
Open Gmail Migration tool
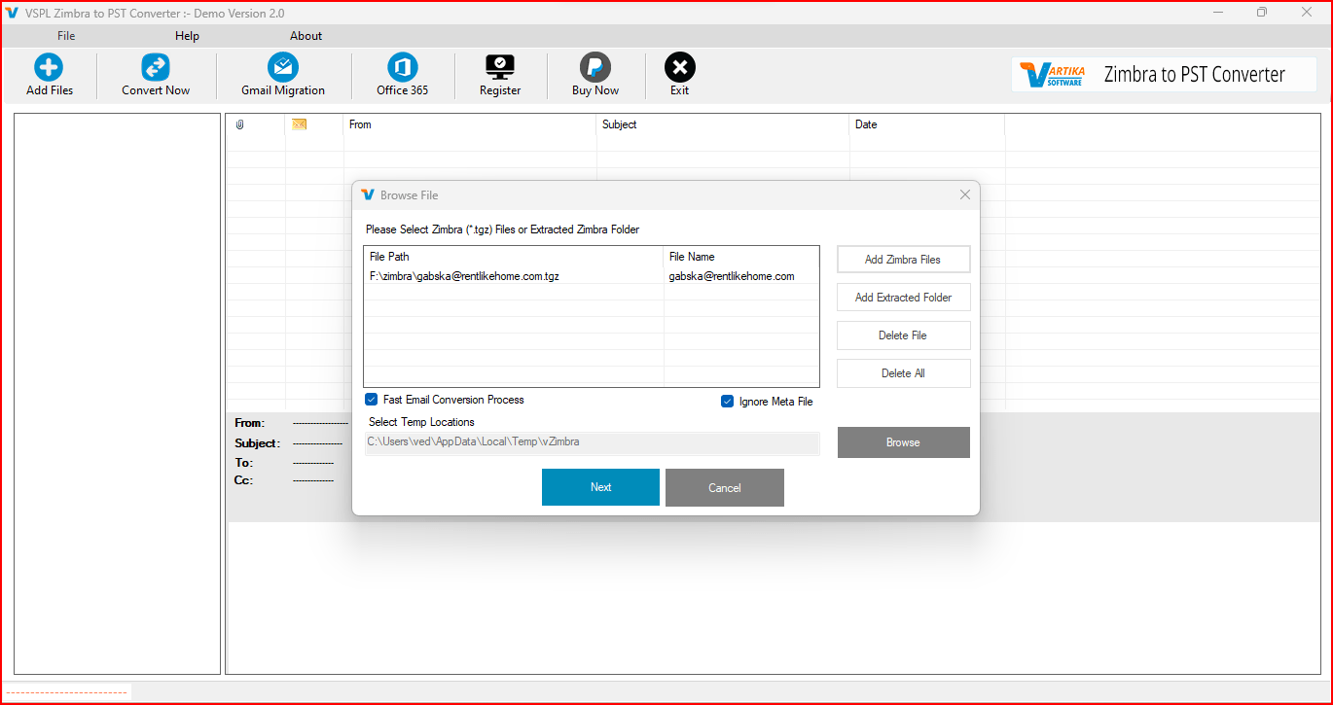pyautogui.click(x=283, y=67)
